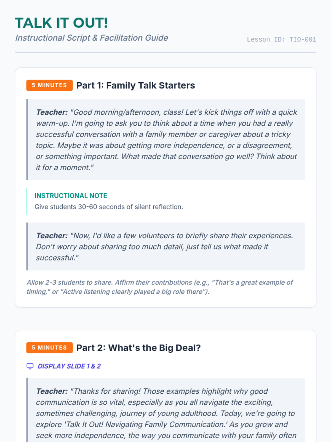
Task: Click the INSTRUCTIONAL NOTE heading
Action: (x=71, y=196)
